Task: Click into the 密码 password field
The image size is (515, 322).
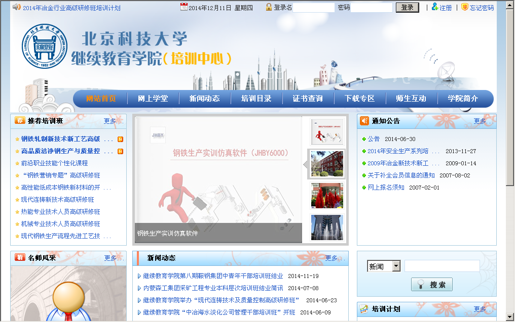Action: (x=372, y=8)
